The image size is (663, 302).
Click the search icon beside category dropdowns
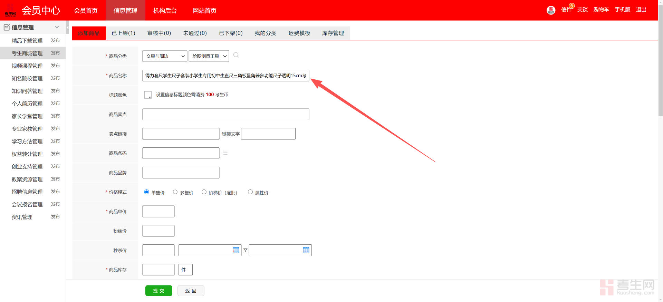tap(236, 55)
